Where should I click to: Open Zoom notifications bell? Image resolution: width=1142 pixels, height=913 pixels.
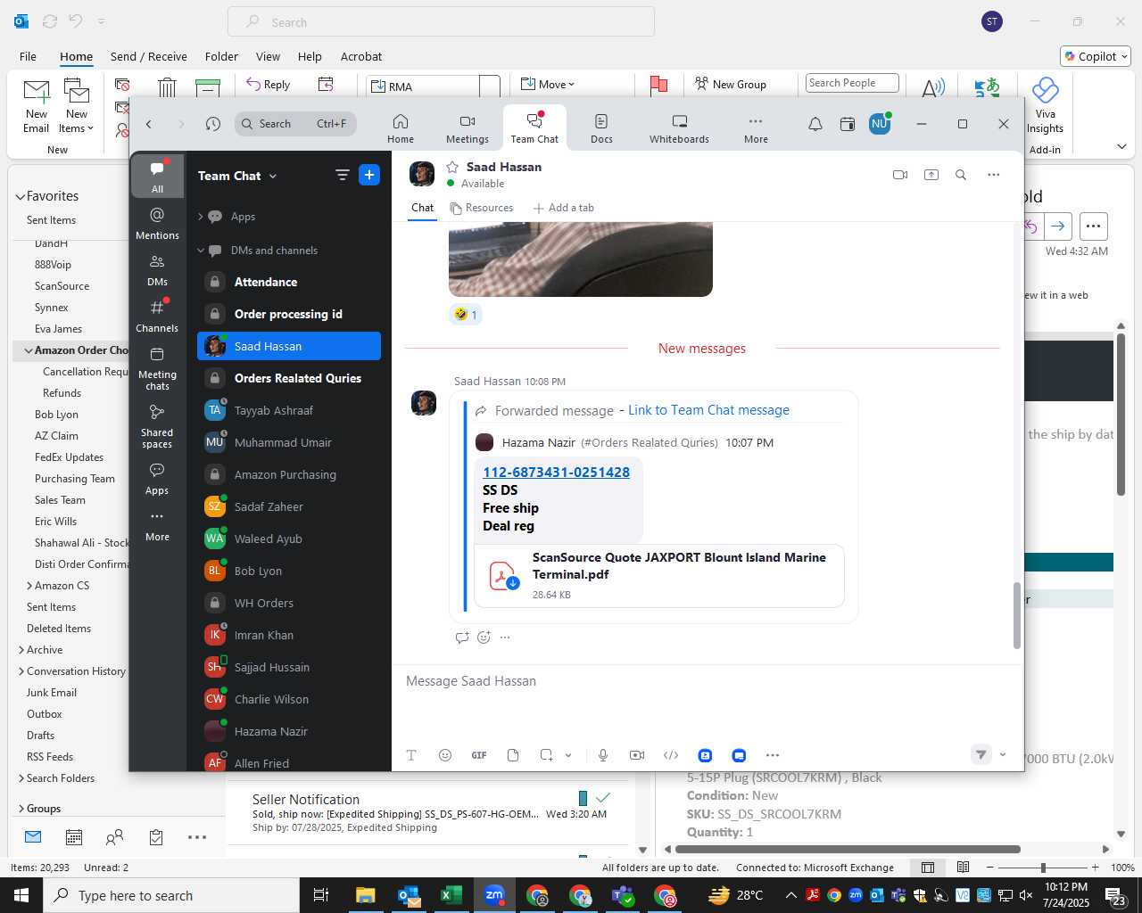tap(815, 124)
